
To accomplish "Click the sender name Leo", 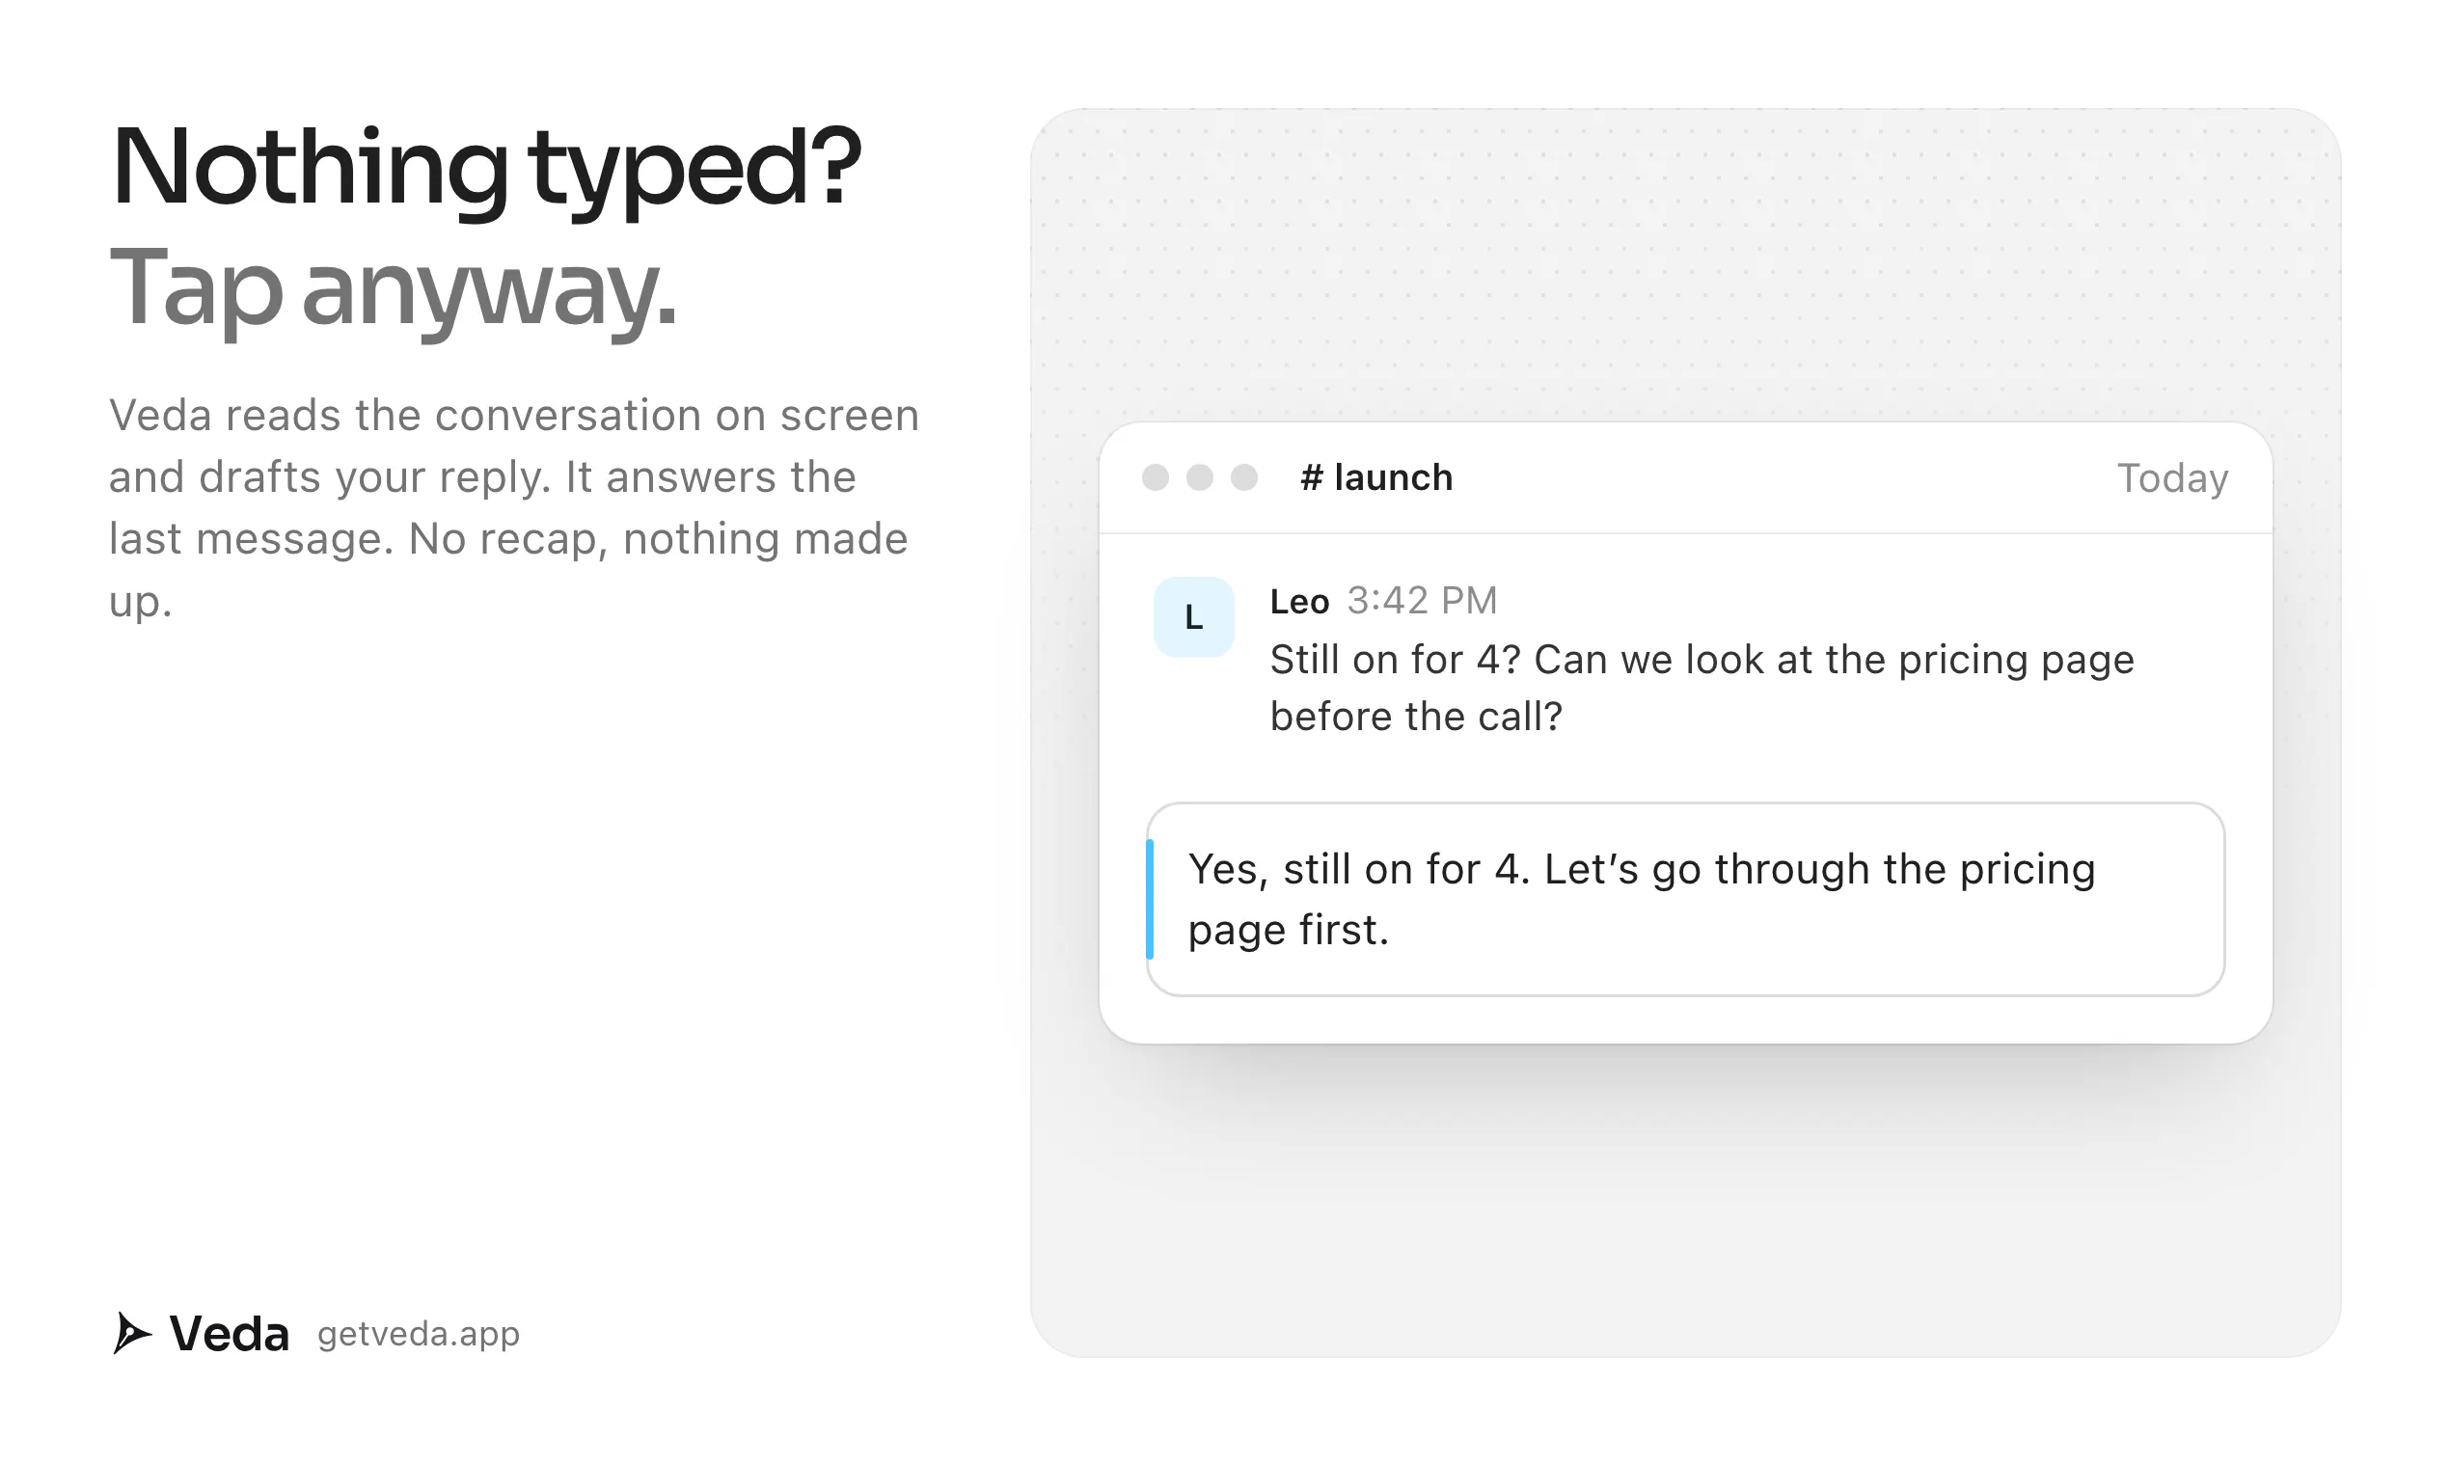I will [x=1299, y=601].
